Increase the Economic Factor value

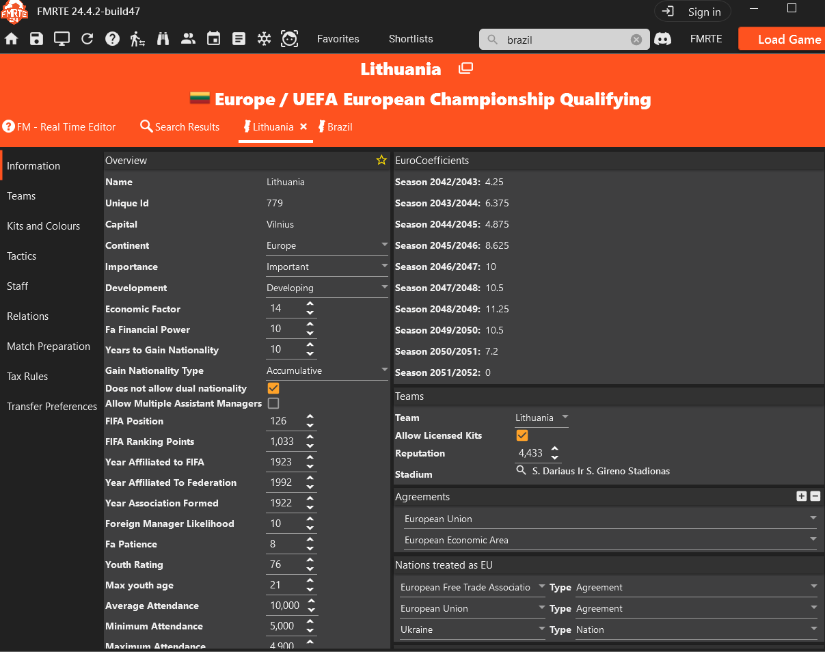point(310,304)
